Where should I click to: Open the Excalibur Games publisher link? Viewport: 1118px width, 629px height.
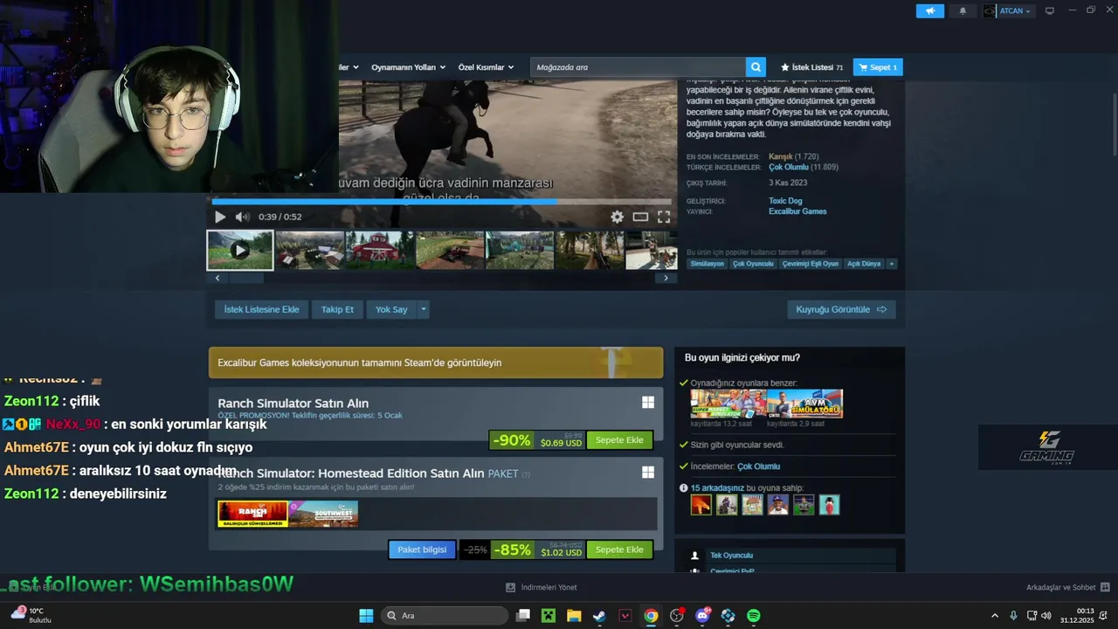797,211
